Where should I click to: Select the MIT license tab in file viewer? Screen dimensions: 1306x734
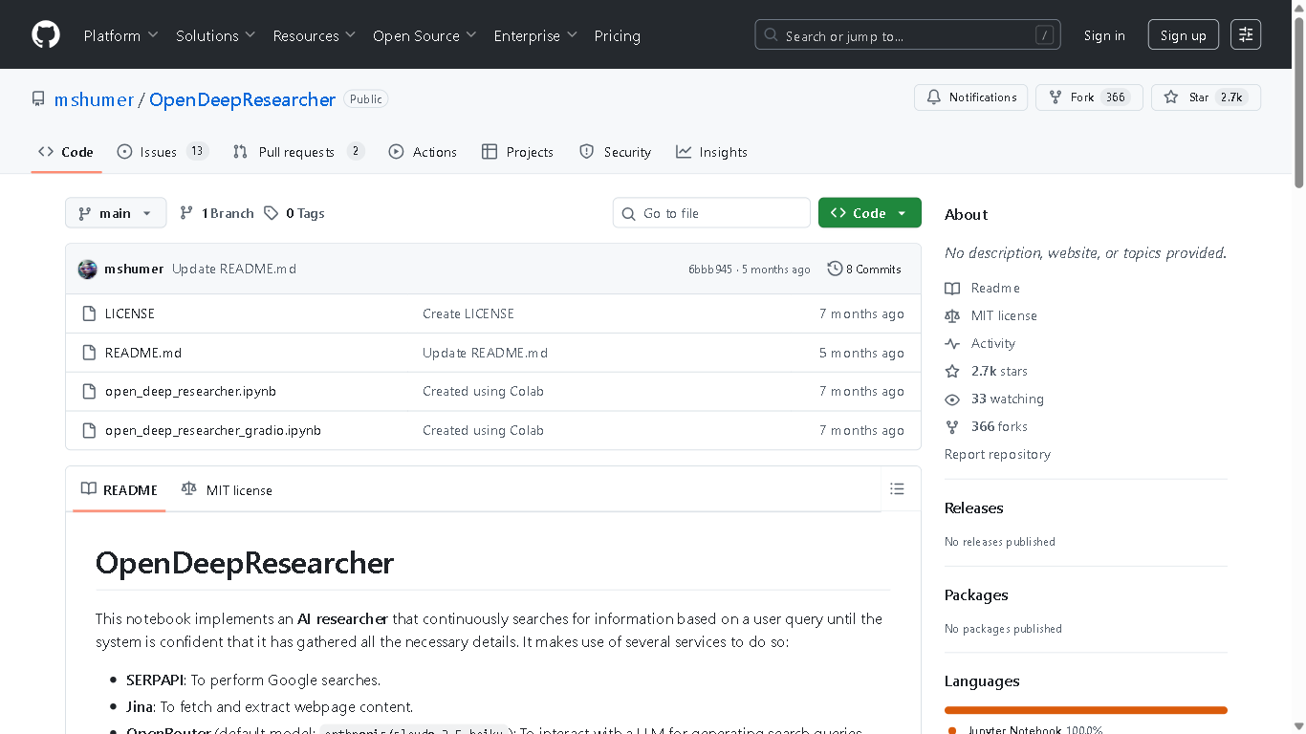coord(227,489)
